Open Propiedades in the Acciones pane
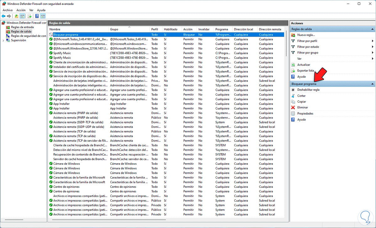The height and width of the screenshot is (228, 376). point(305,113)
